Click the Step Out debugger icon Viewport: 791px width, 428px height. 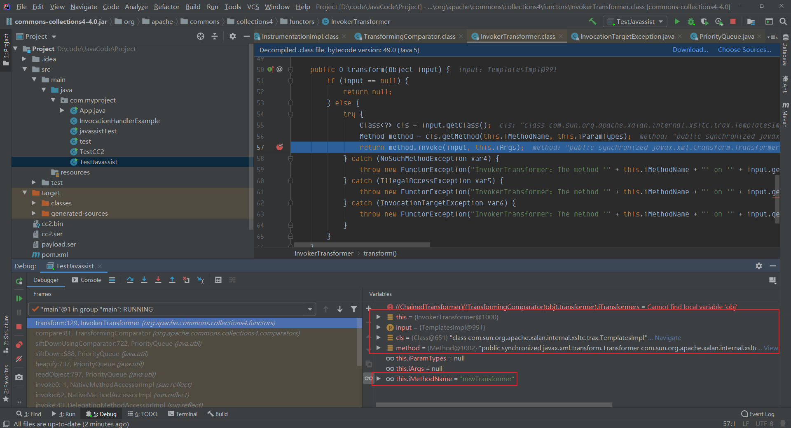point(172,280)
